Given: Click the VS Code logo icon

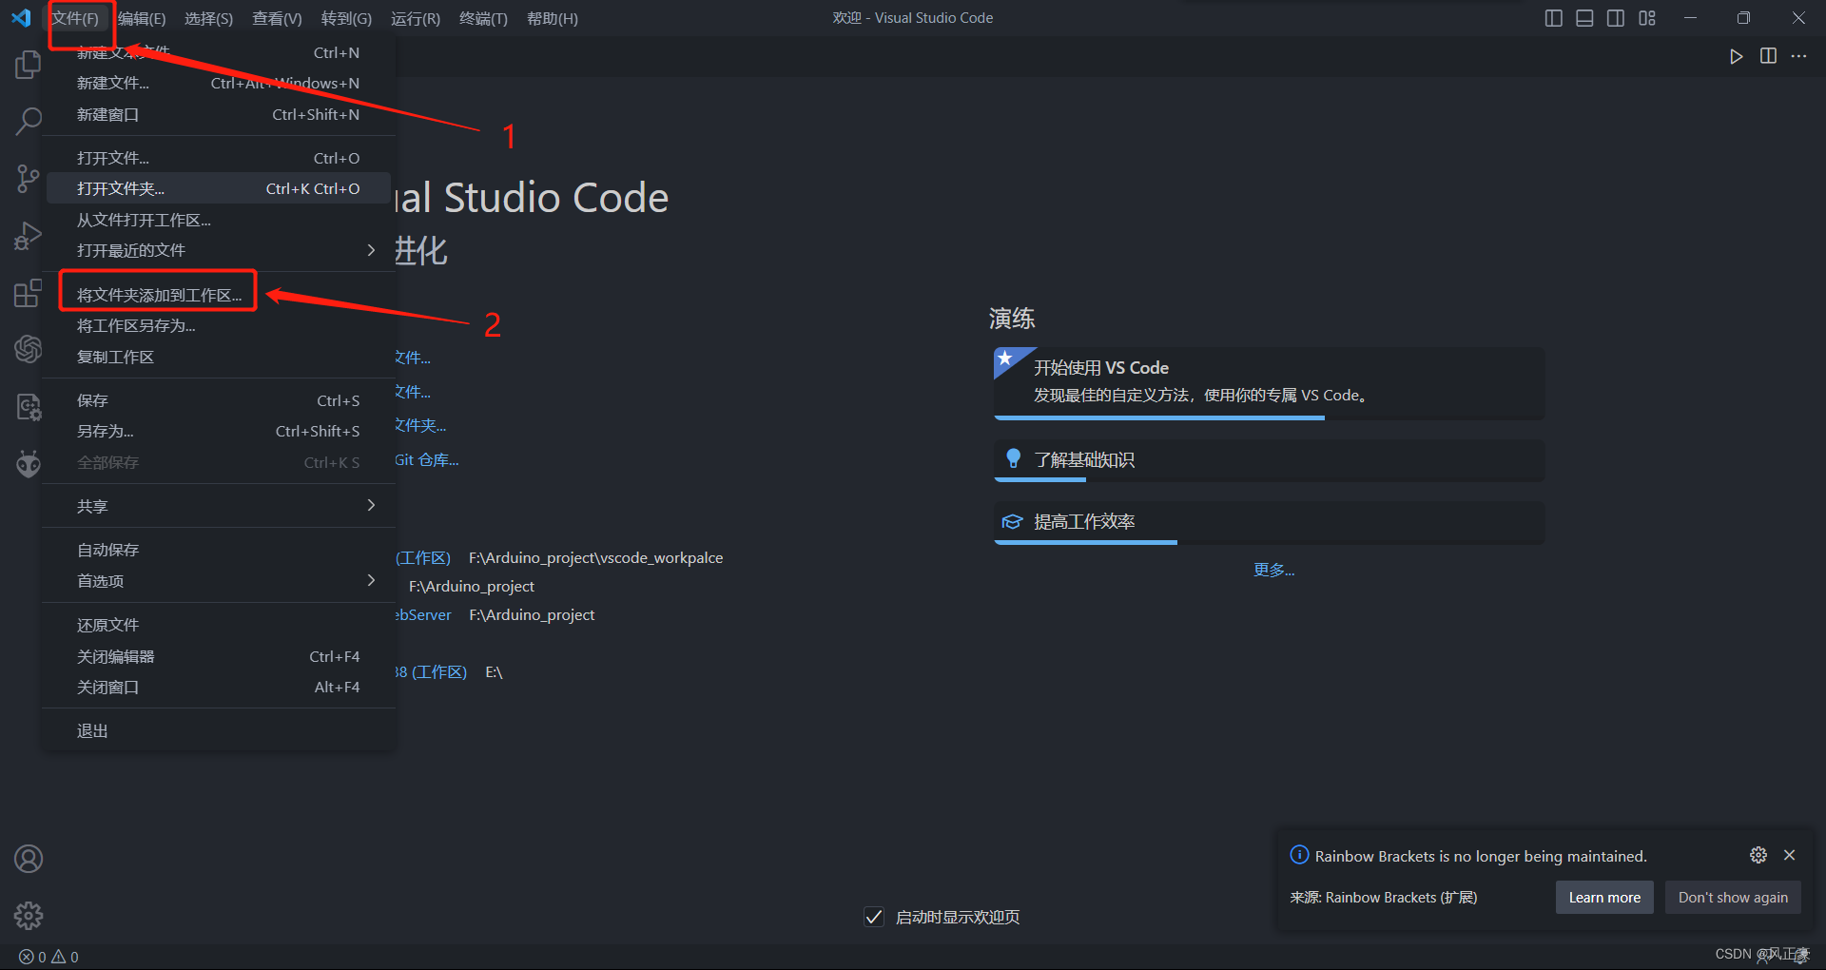Looking at the screenshot, I should (x=22, y=18).
